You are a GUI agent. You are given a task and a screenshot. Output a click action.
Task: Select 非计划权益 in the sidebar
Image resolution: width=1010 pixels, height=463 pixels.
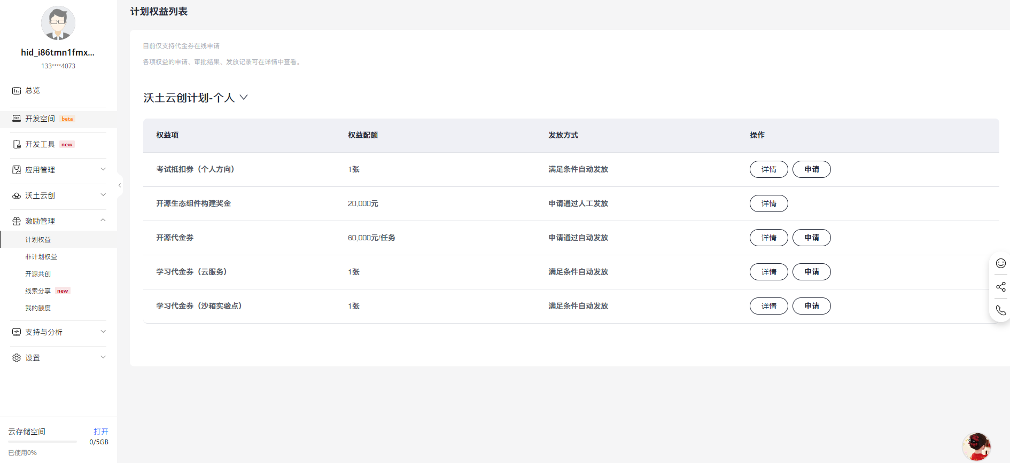point(41,257)
